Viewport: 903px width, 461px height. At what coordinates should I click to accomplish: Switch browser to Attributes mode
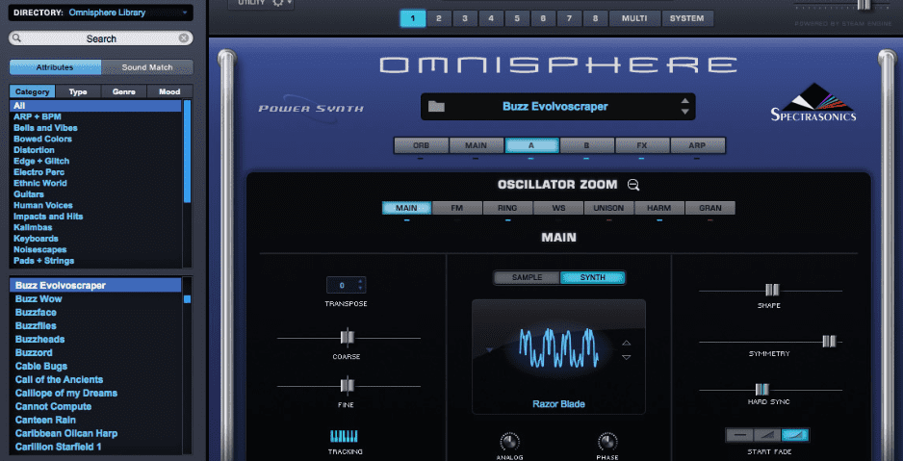coord(55,67)
